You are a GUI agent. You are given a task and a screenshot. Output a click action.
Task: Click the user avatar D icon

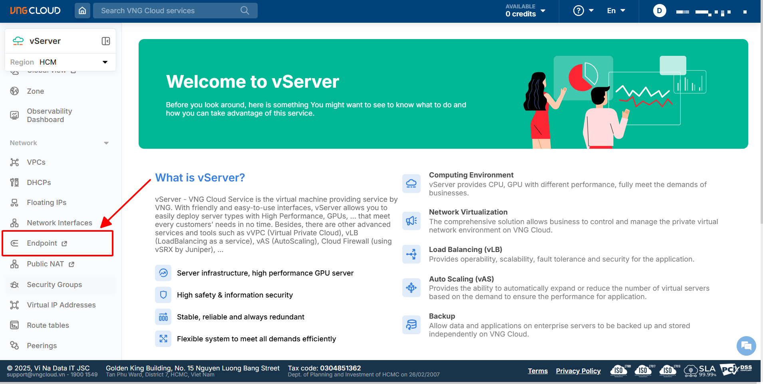(659, 11)
